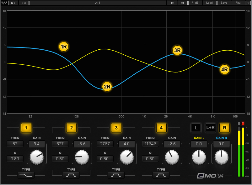Viewport: 252px width, 185px height.
Task: Select the bell filter TYPE icon under band 4
Action: pos(161,175)
